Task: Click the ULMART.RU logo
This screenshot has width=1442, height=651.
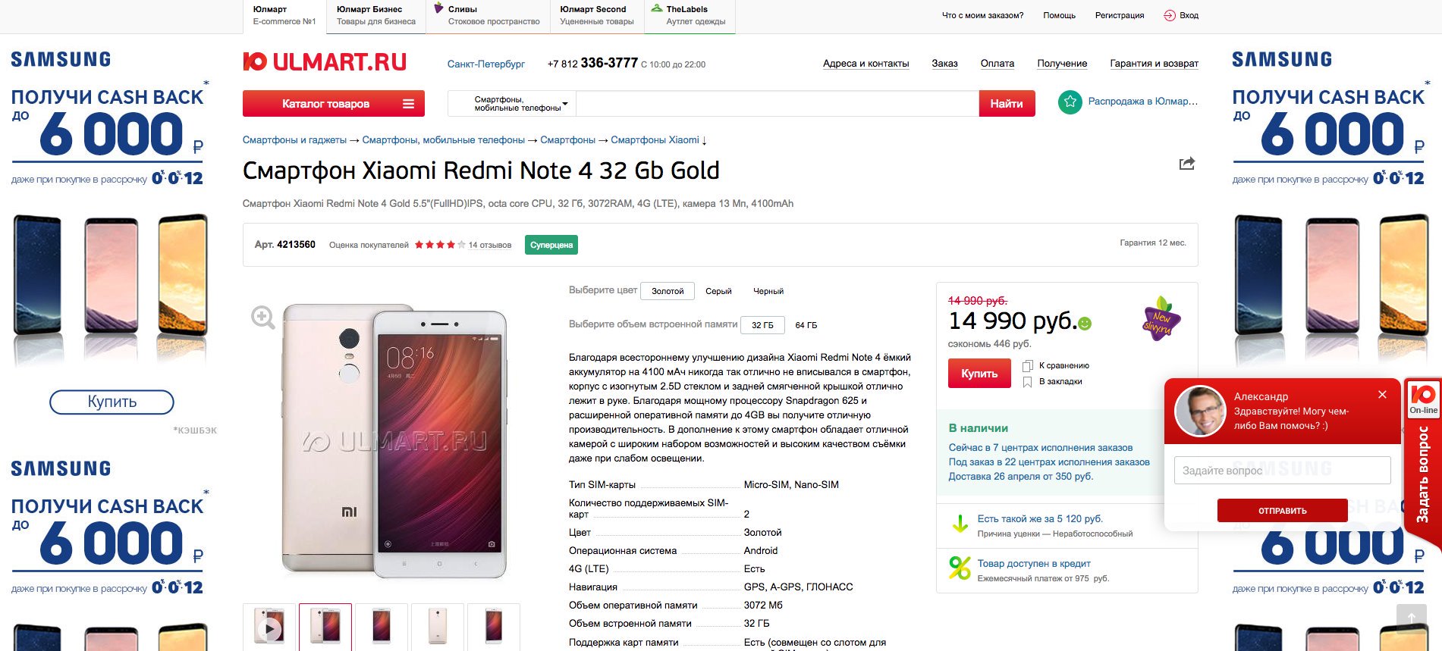Action: point(325,62)
